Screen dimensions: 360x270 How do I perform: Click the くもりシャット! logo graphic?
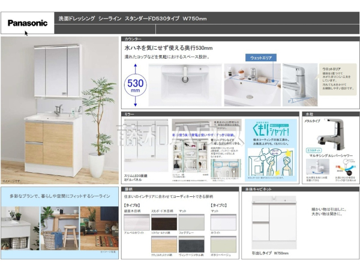click(x=271, y=129)
